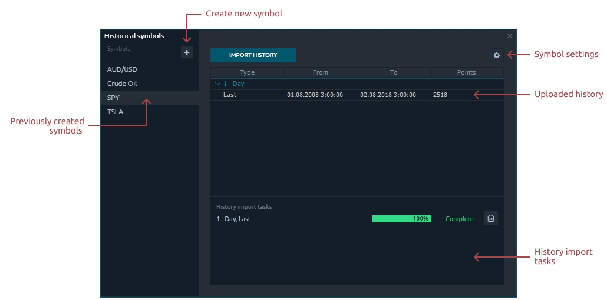The height and width of the screenshot is (300, 607).
Task: Click the 100% import progress bar
Action: (x=402, y=219)
